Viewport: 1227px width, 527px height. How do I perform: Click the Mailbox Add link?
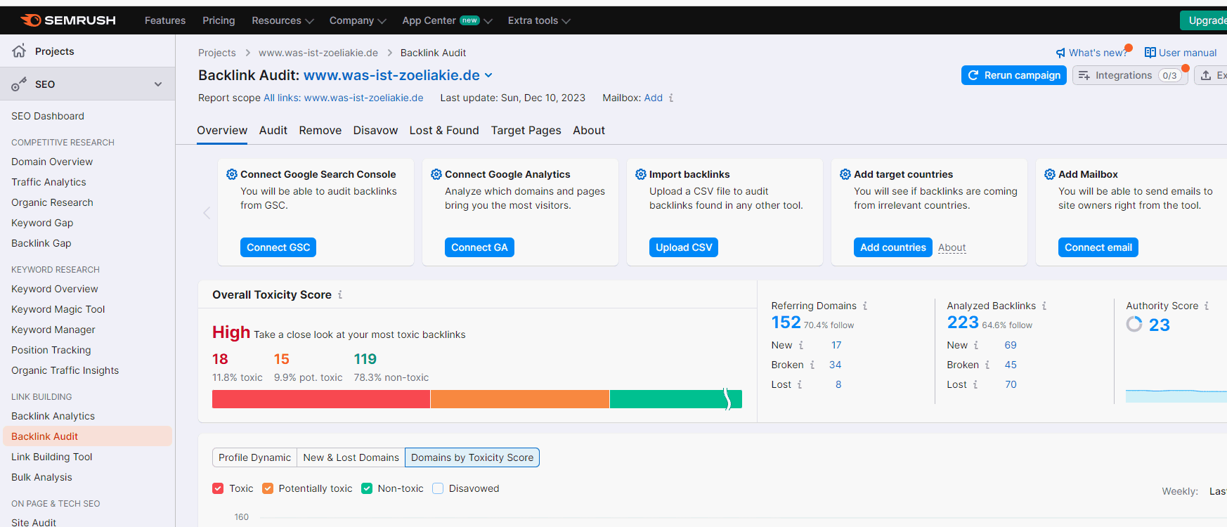click(654, 98)
